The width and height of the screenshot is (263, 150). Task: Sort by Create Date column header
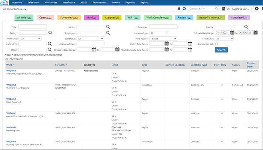tap(251, 65)
